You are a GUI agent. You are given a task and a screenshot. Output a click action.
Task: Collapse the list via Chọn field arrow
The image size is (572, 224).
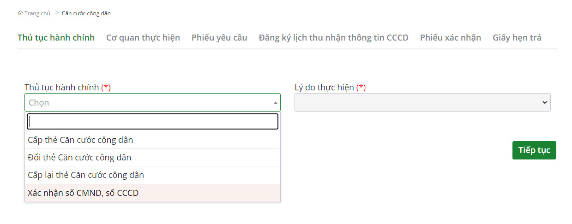tap(276, 103)
